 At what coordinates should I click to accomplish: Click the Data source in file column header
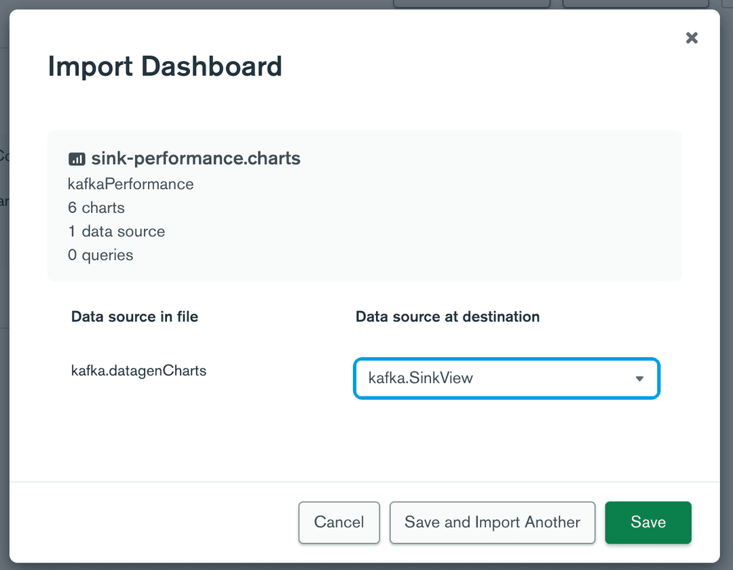pos(134,317)
